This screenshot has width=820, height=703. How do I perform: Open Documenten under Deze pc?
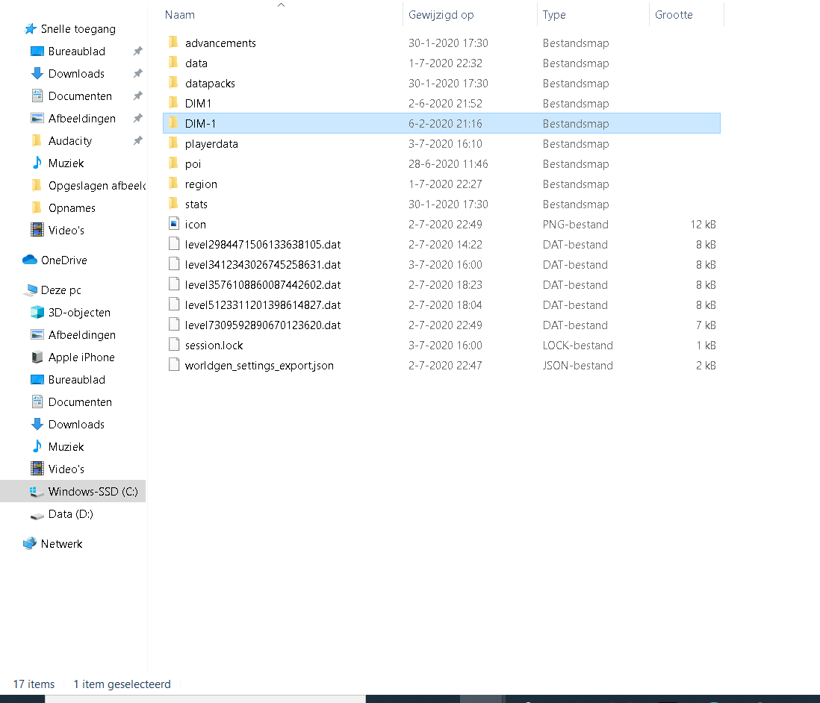pyautogui.click(x=80, y=402)
